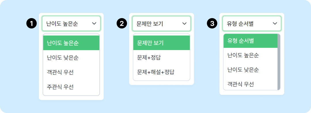Select highlighted 문제만 보기 option
The width and height of the screenshot is (311, 113).
162,43
